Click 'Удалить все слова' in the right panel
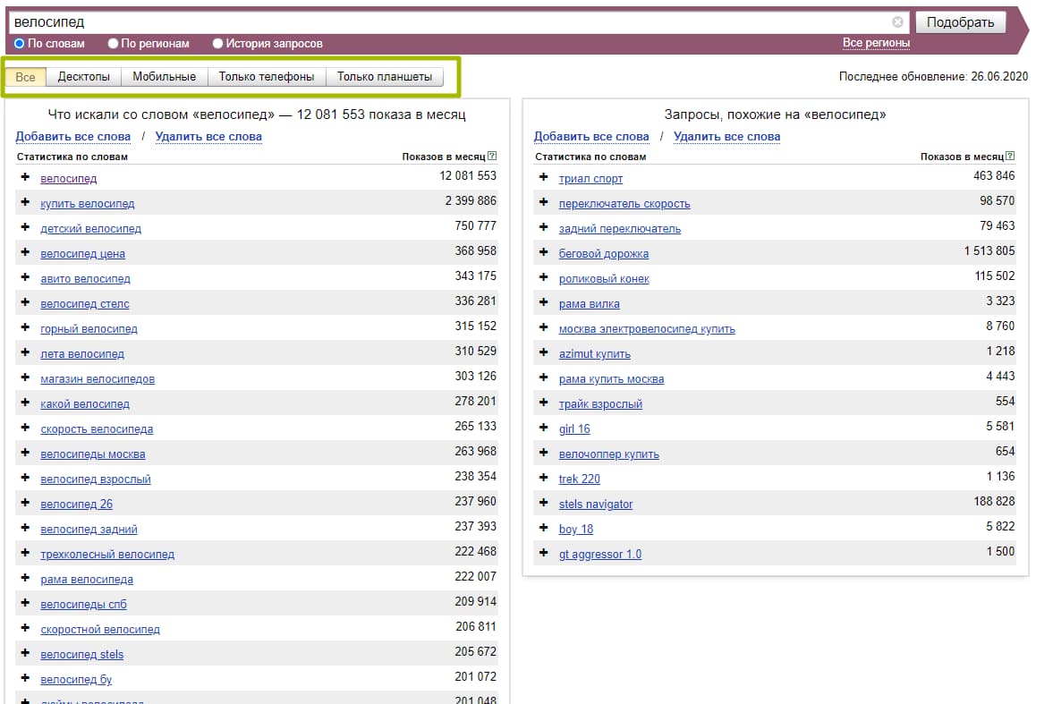The height and width of the screenshot is (704, 1053). [x=726, y=137]
